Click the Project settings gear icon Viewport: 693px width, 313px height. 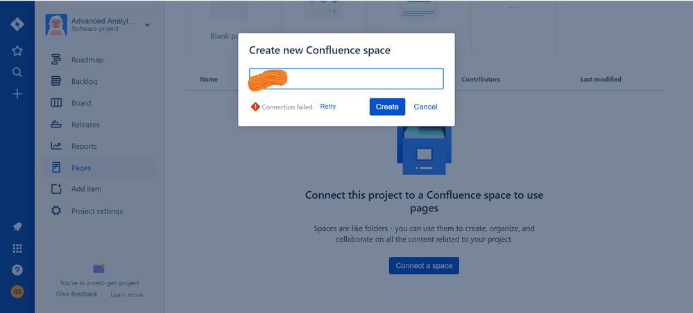point(56,211)
